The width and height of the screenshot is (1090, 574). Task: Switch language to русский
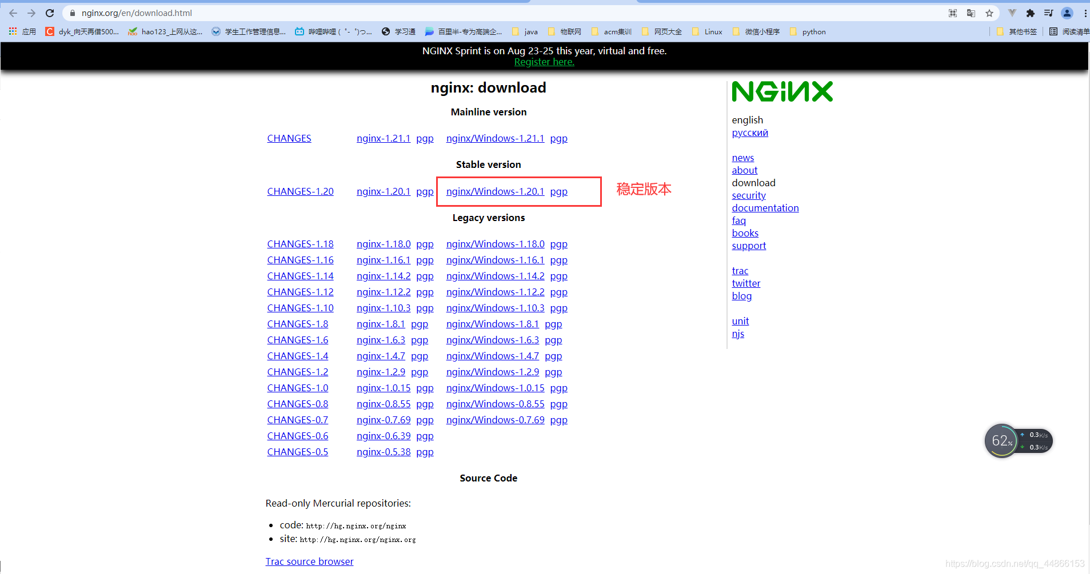(x=750, y=133)
